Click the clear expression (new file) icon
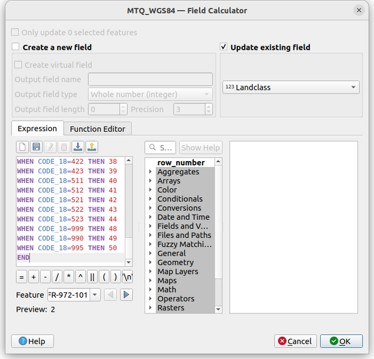 (22, 147)
